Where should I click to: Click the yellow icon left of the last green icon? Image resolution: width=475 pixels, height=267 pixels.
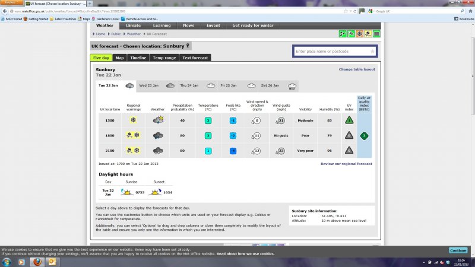coord(368,34)
